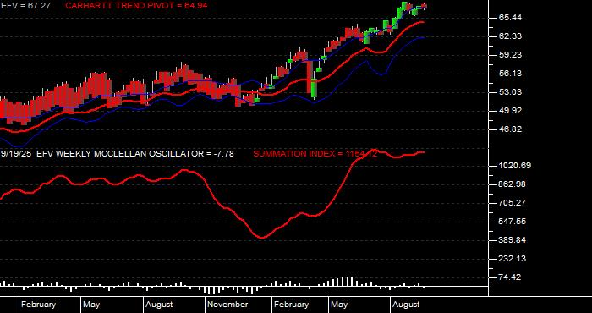Click the CARHARTT TREND PIVOT = 64.94 label

tap(136, 6)
